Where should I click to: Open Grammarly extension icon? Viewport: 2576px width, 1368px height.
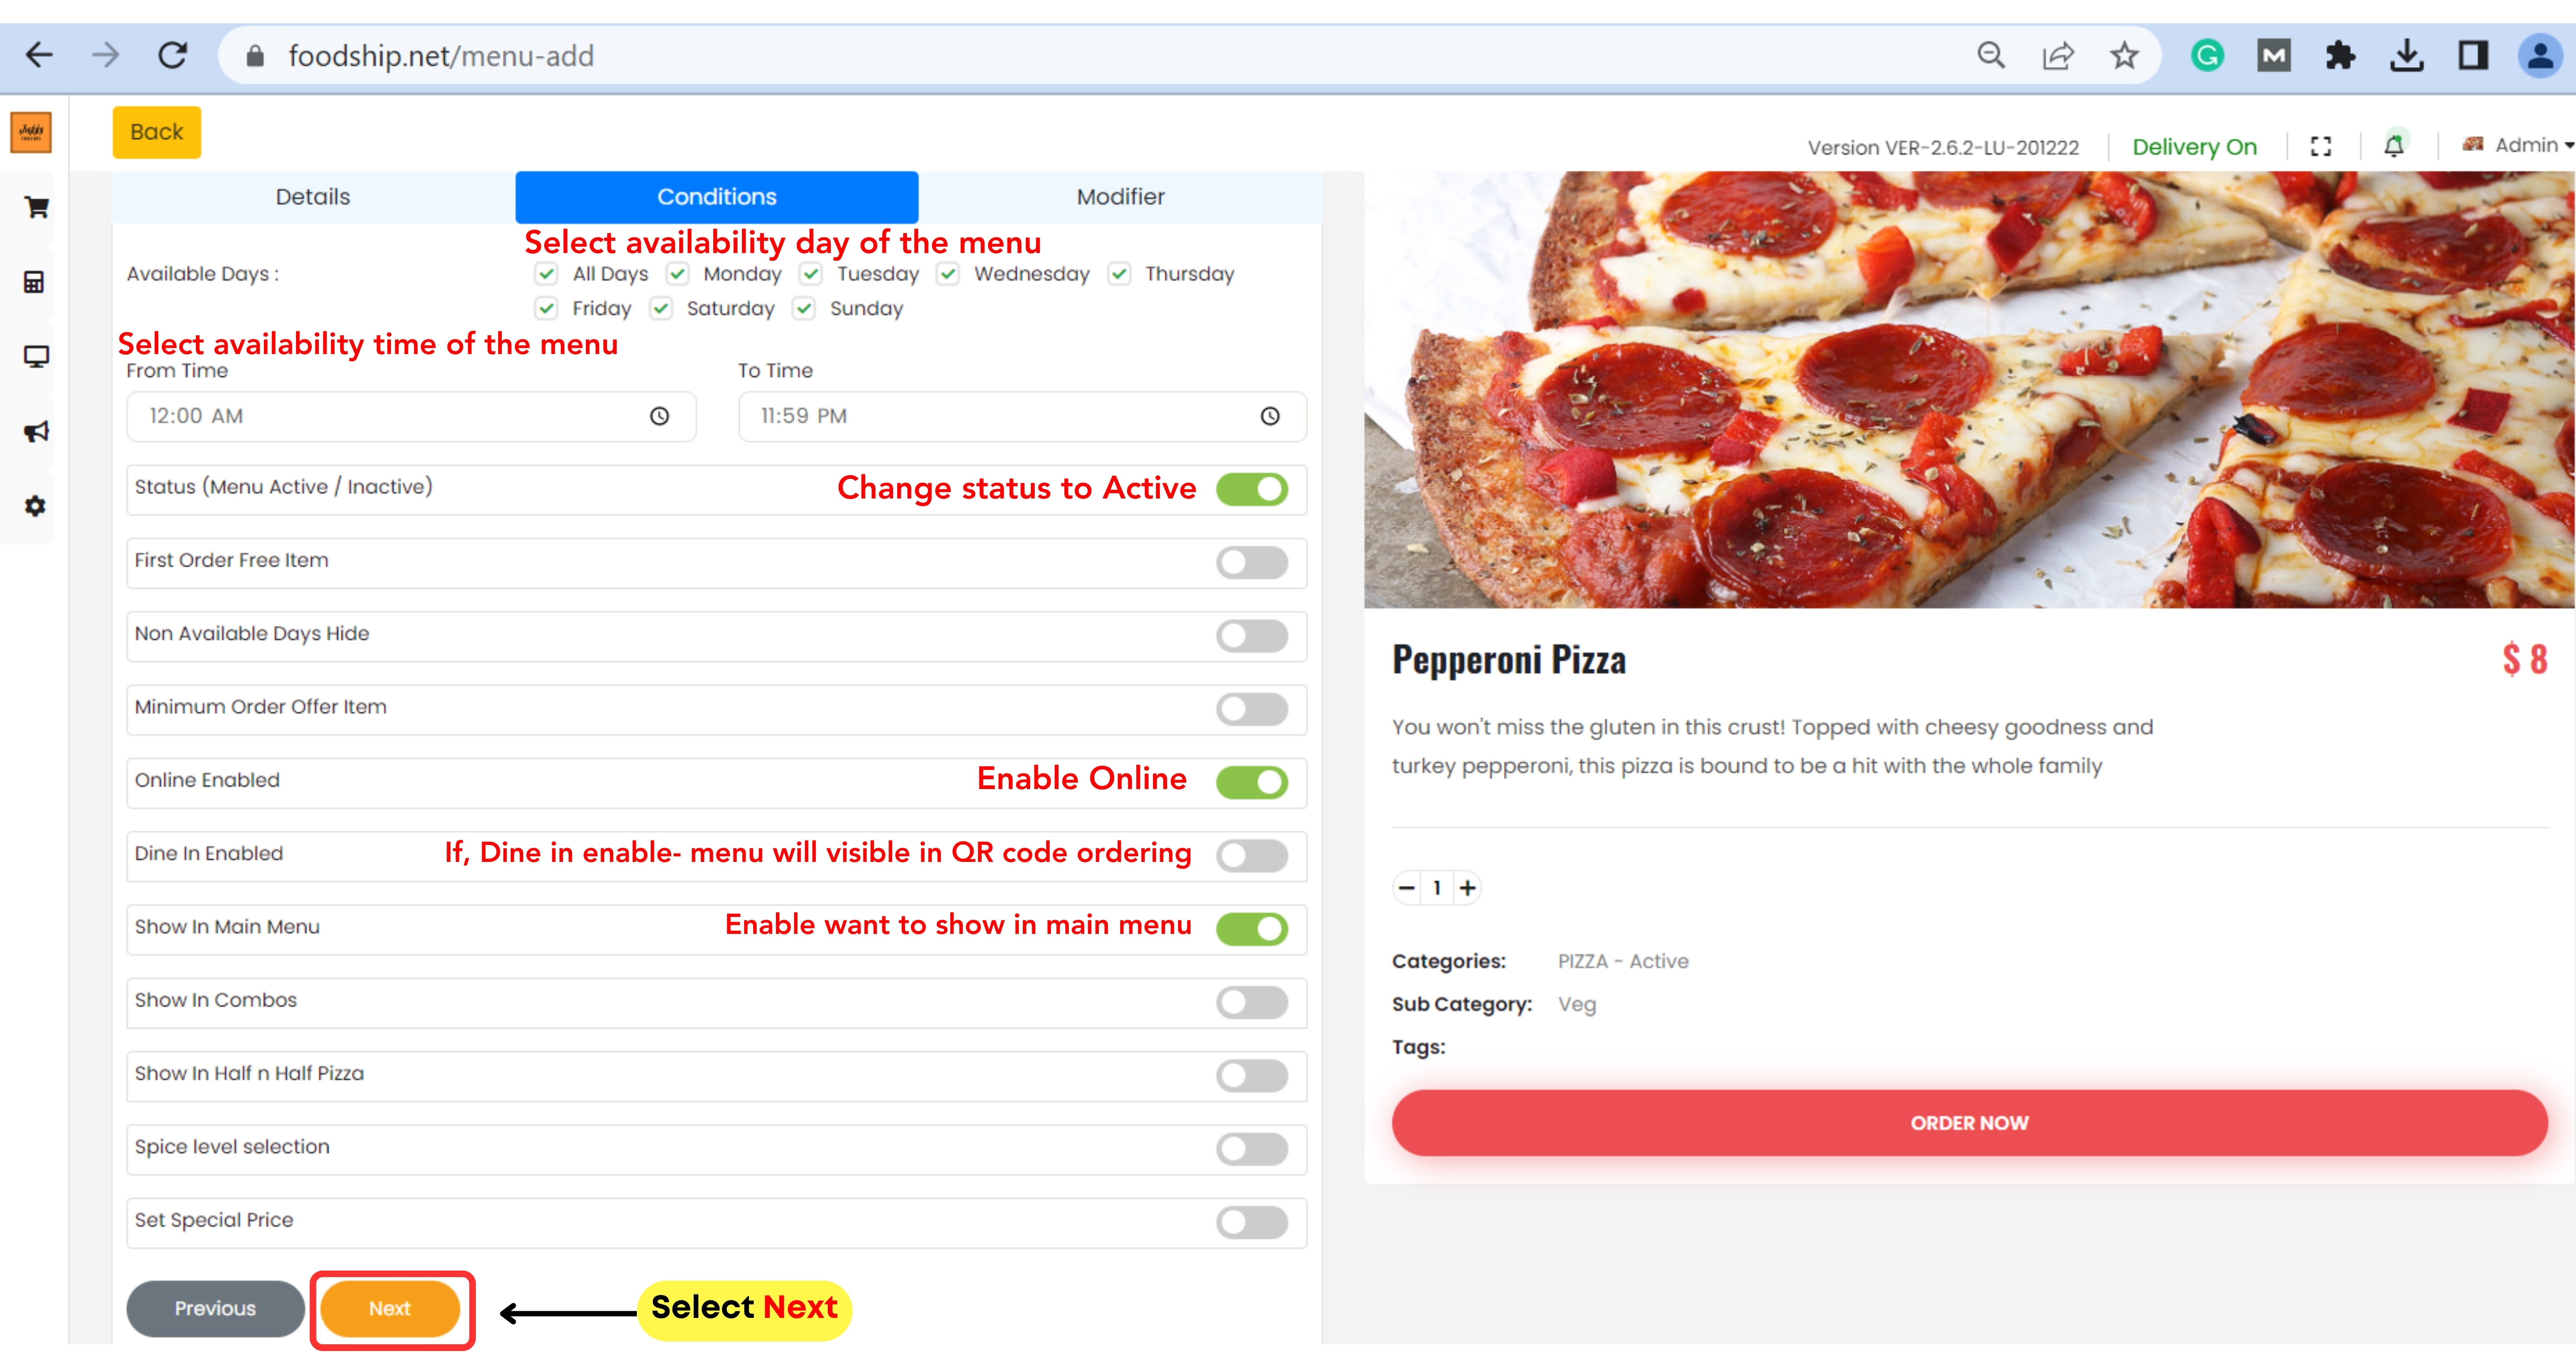tap(2207, 55)
